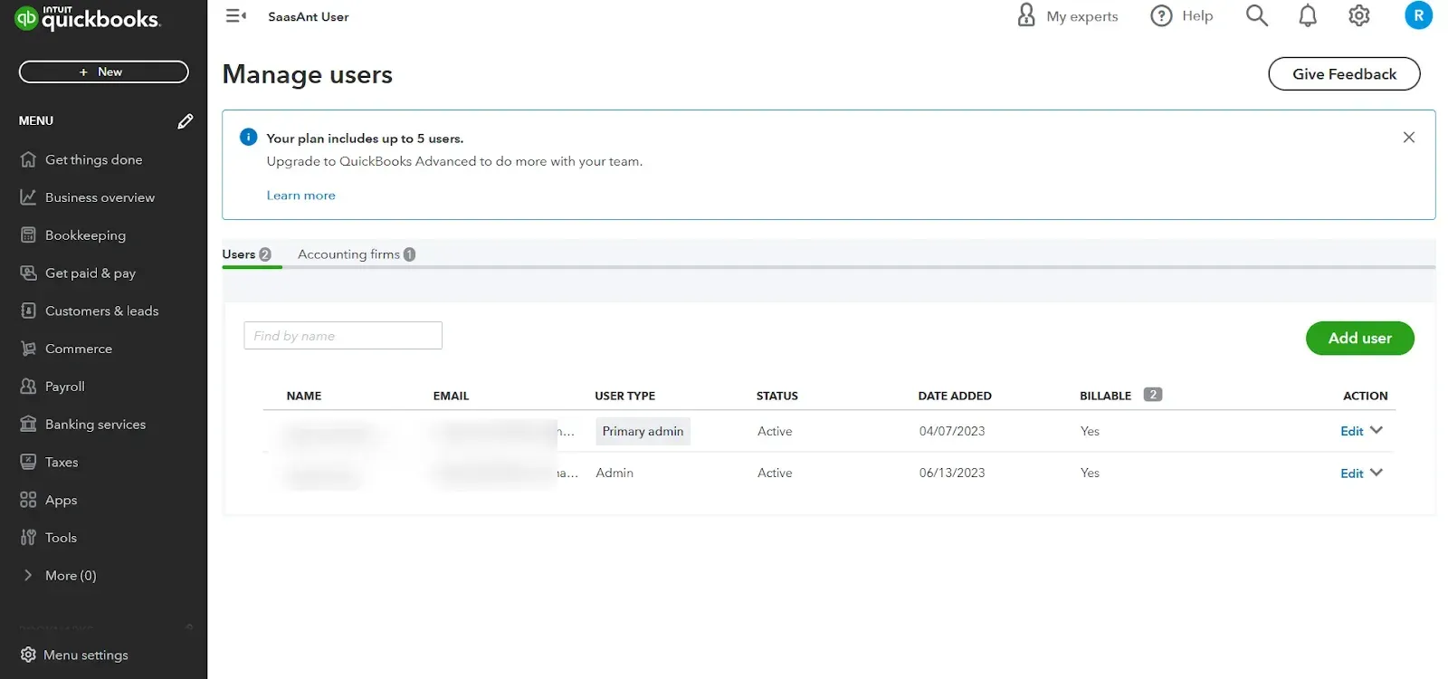The height and width of the screenshot is (679, 1448).
Task: Click the Primary admin user type badge
Action: [643, 432]
